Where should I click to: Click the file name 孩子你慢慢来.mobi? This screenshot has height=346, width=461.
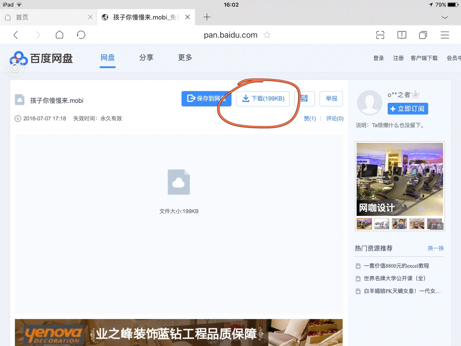57,101
